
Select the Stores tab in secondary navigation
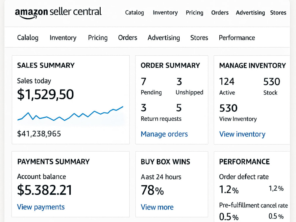coord(199,38)
